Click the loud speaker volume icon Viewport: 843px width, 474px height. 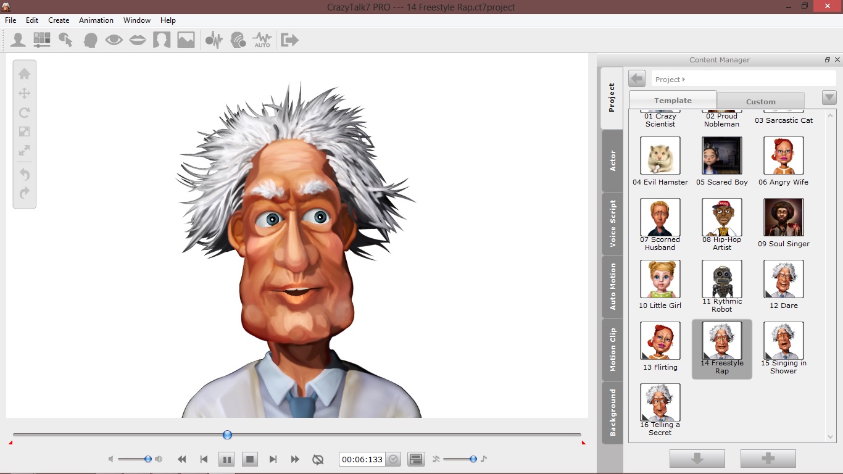point(159,459)
